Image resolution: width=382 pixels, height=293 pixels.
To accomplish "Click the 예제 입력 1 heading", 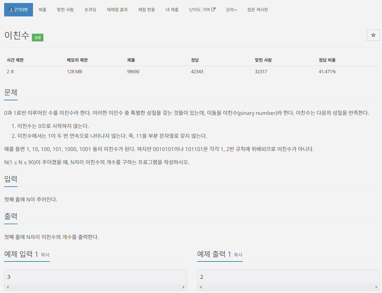I will (21, 254).
